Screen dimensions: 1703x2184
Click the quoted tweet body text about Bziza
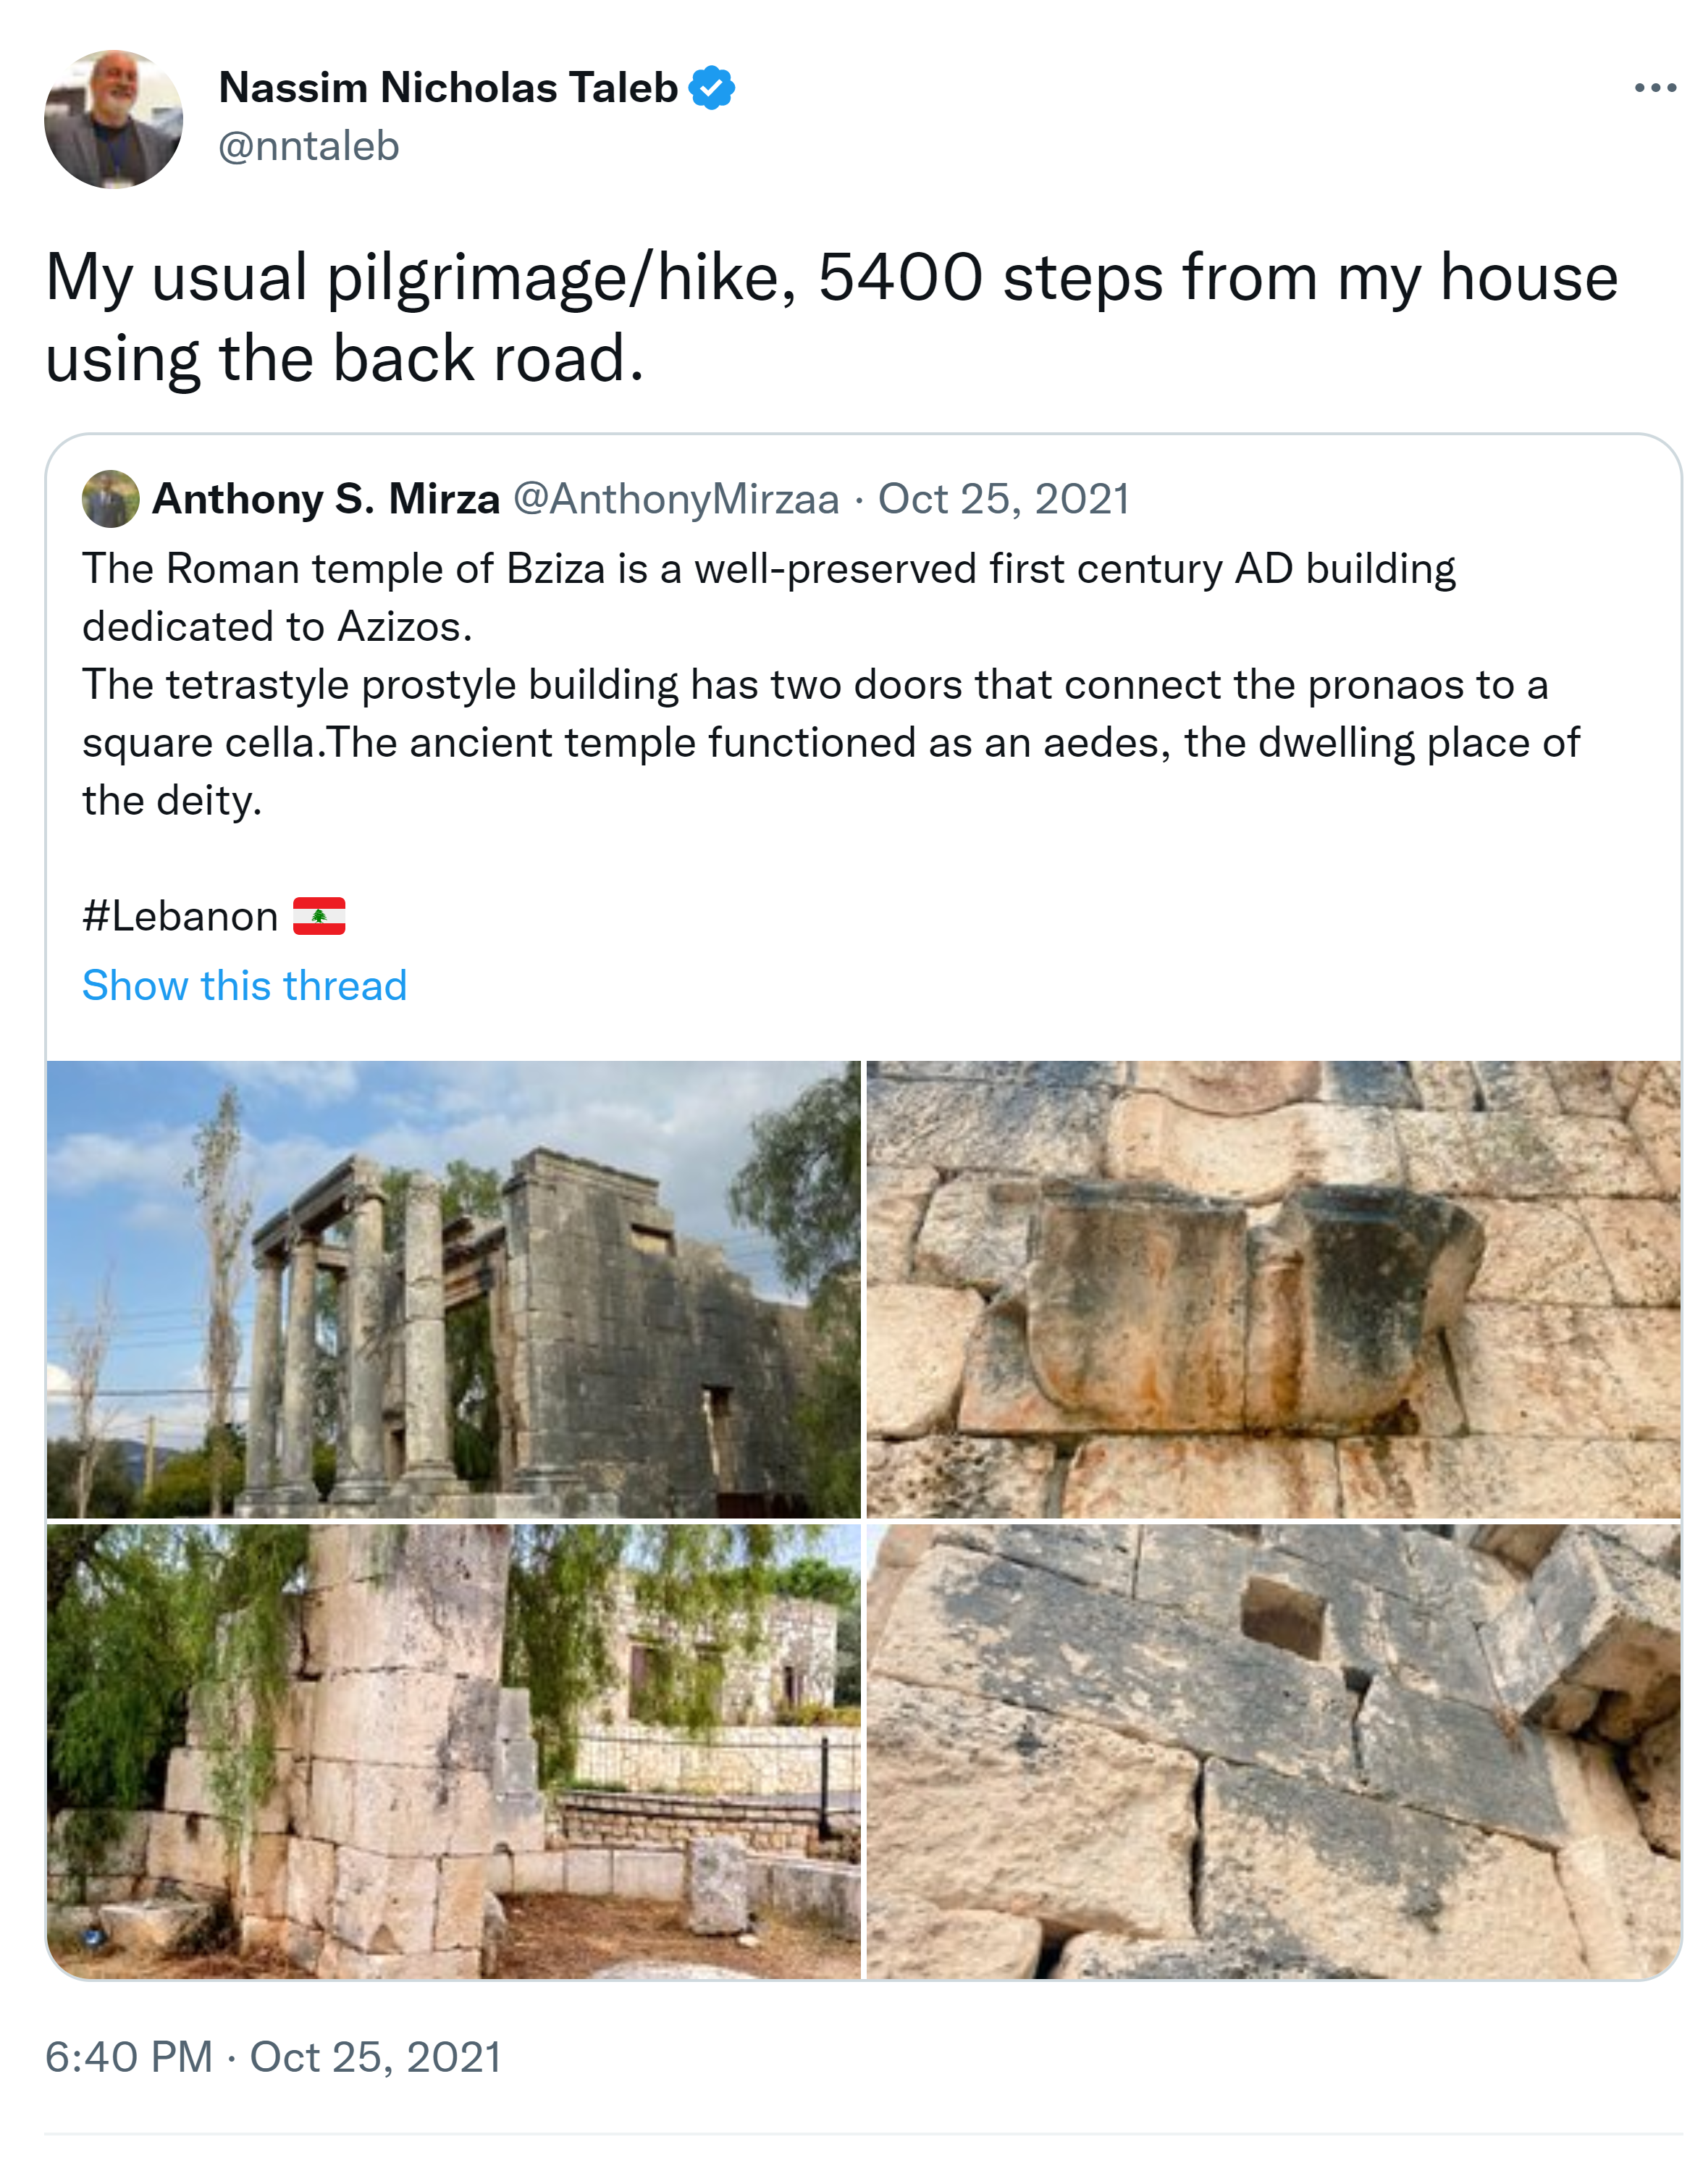coord(830,685)
